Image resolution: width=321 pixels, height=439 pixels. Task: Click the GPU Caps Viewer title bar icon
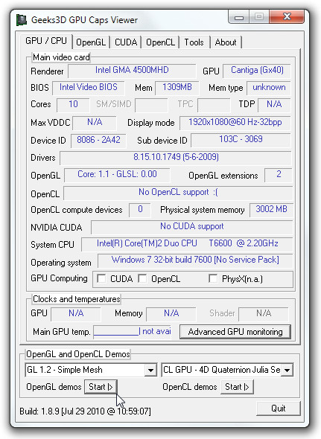pyautogui.click(x=22, y=20)
